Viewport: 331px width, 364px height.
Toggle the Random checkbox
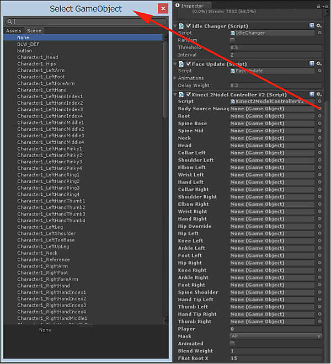pyautogui.click(x=232, y=40)
